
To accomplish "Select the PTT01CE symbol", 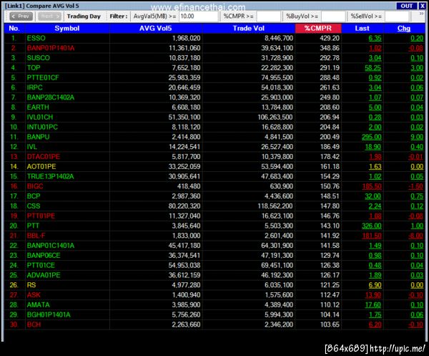I will (x=41, y=265).
